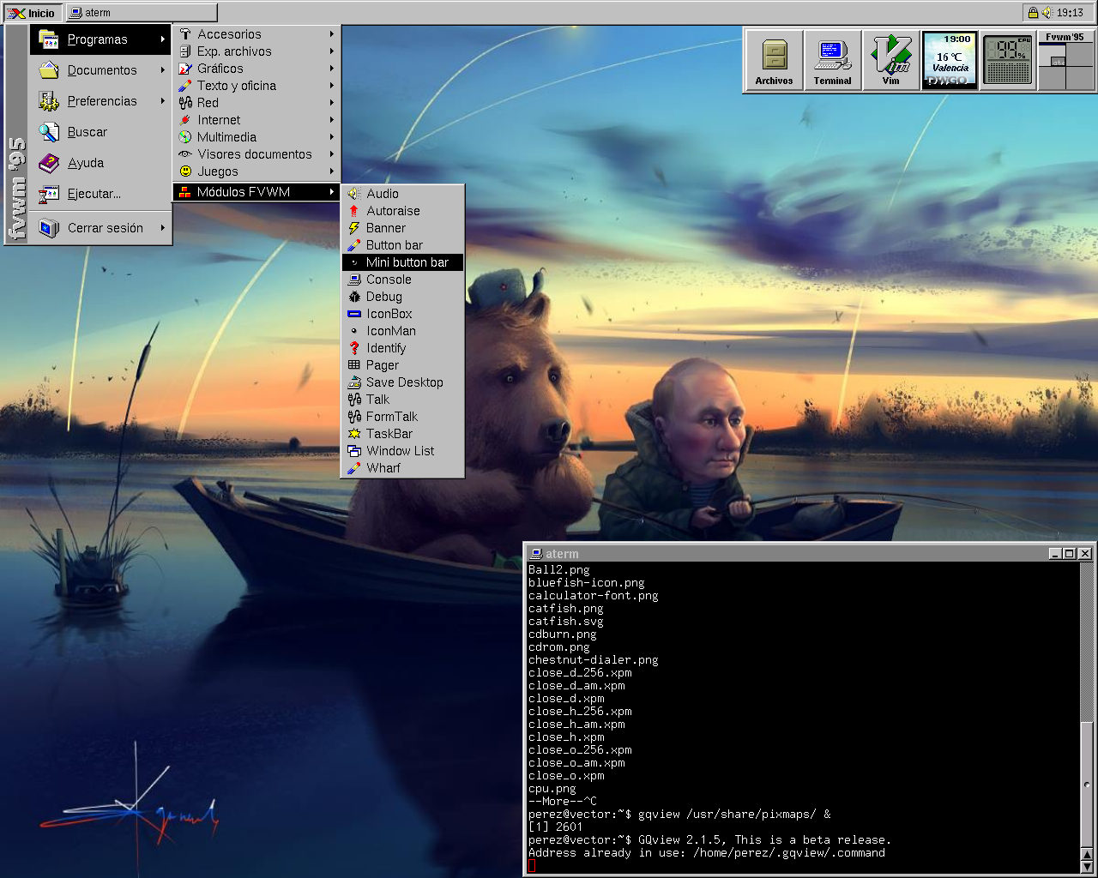Screen dimensions: 1098x878
Task: Open the Inicio start button
Action: click(x=33, y=13)
